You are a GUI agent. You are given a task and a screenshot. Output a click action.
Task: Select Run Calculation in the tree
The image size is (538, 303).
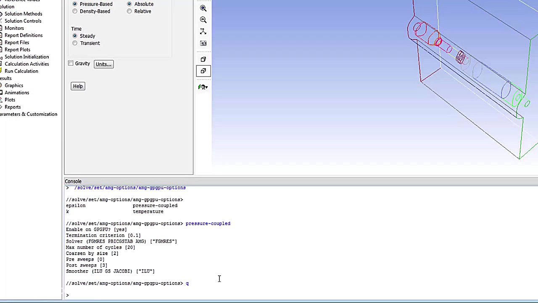[x=21, y=71]
